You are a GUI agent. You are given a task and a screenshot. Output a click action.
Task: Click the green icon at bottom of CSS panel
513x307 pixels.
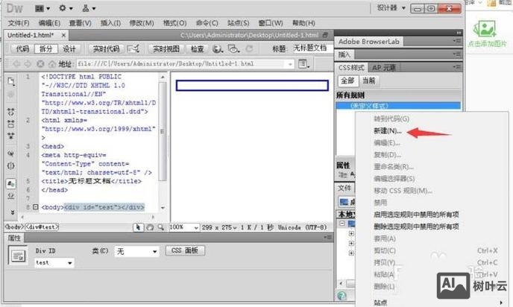[342, 295]
